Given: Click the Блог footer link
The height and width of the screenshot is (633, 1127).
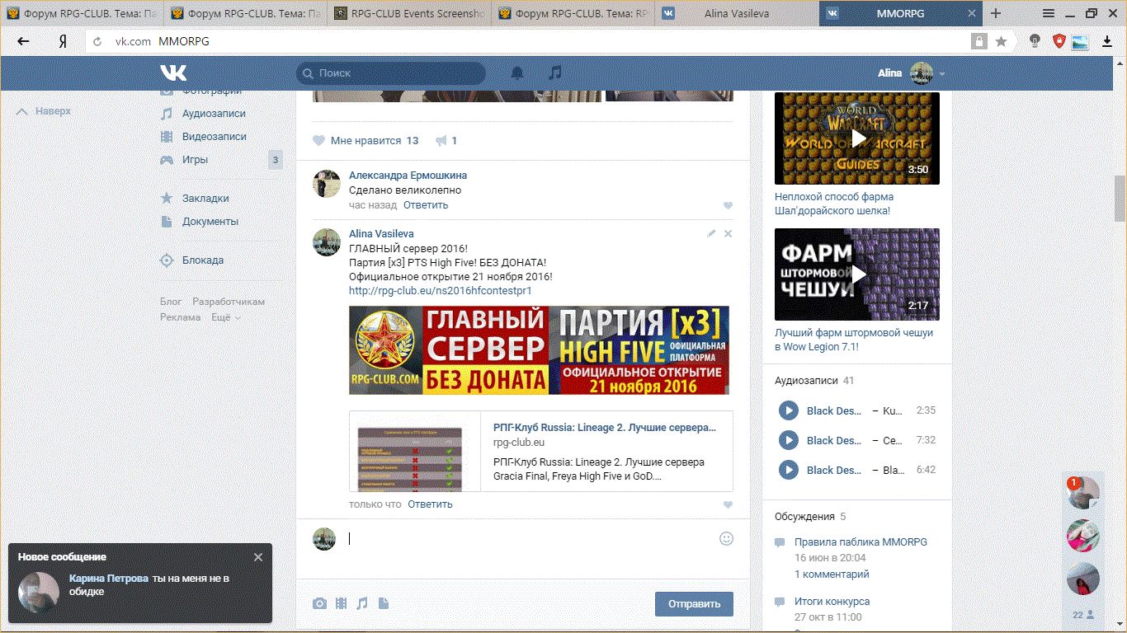Looking at the screenshot, I should click(x=171, y=302).
